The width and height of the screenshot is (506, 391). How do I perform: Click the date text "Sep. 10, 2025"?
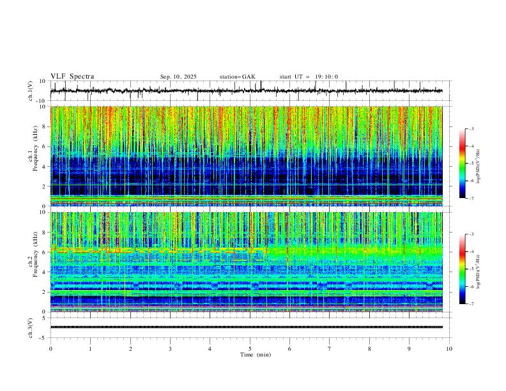pos(178,77)
